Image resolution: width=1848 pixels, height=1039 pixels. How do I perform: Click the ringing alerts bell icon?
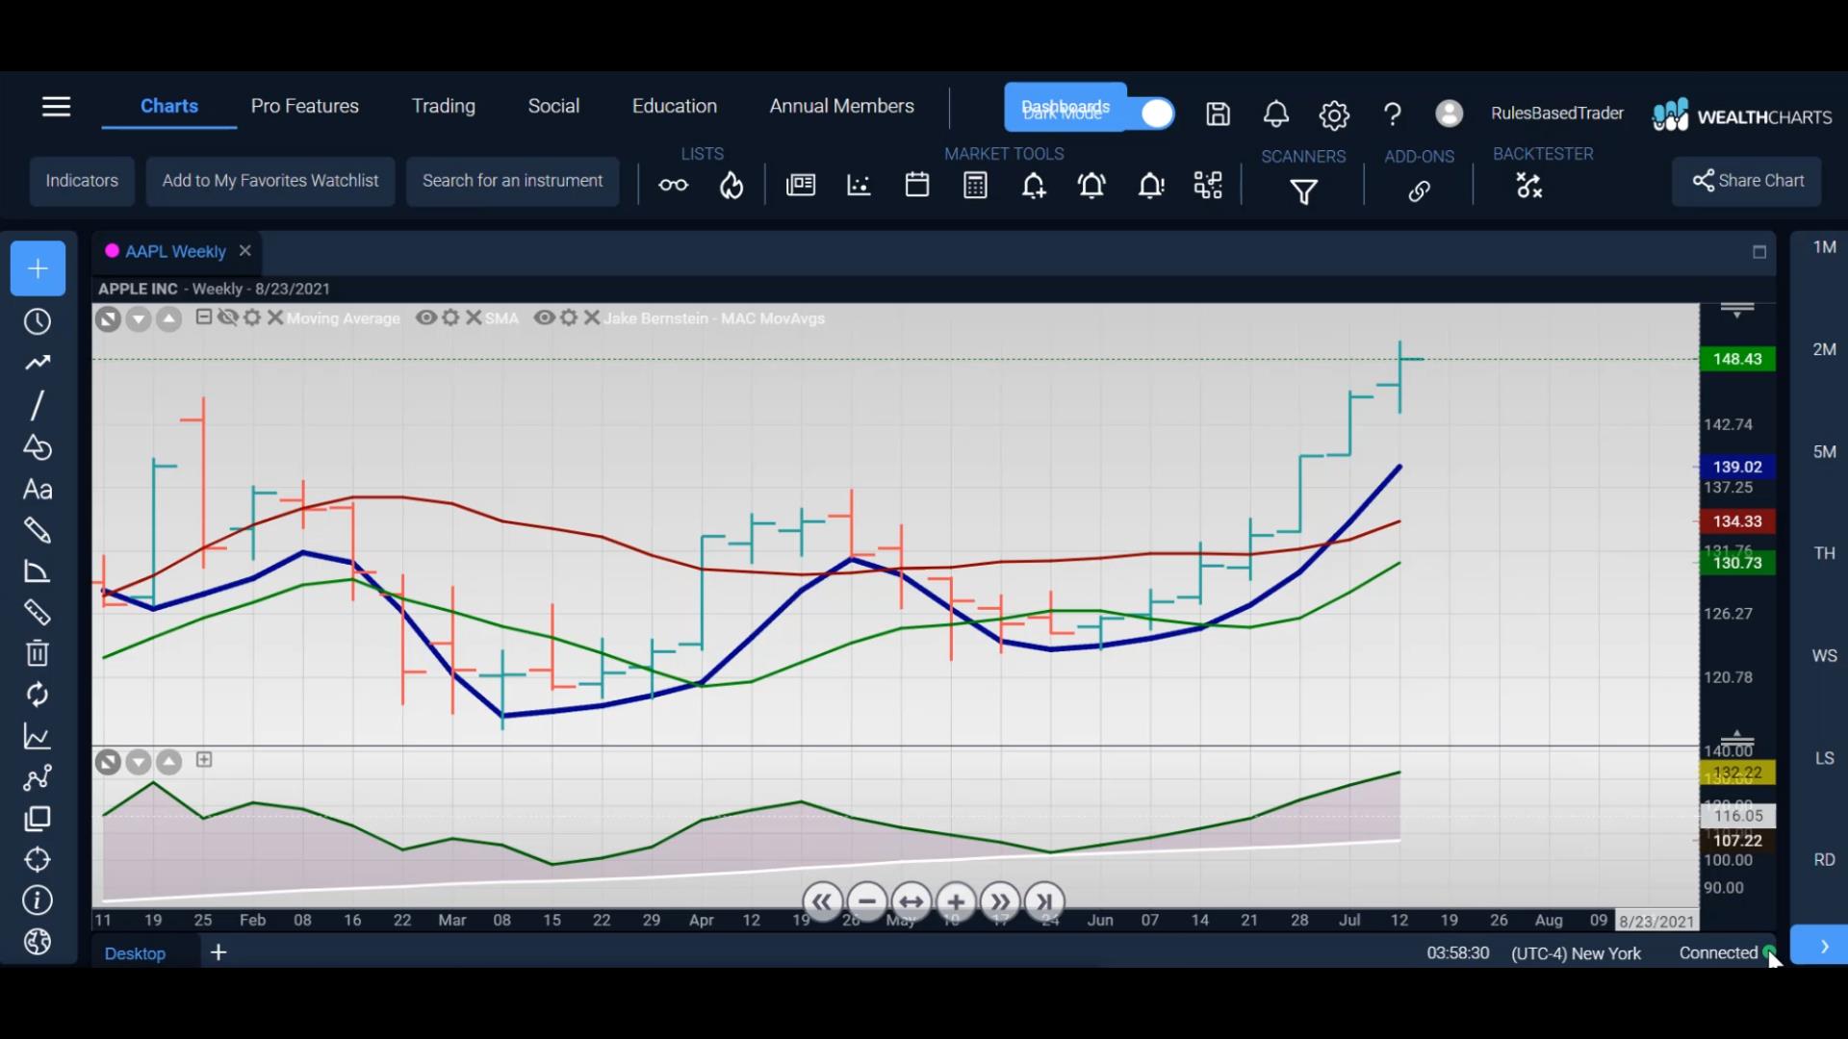click(1091, 185)
